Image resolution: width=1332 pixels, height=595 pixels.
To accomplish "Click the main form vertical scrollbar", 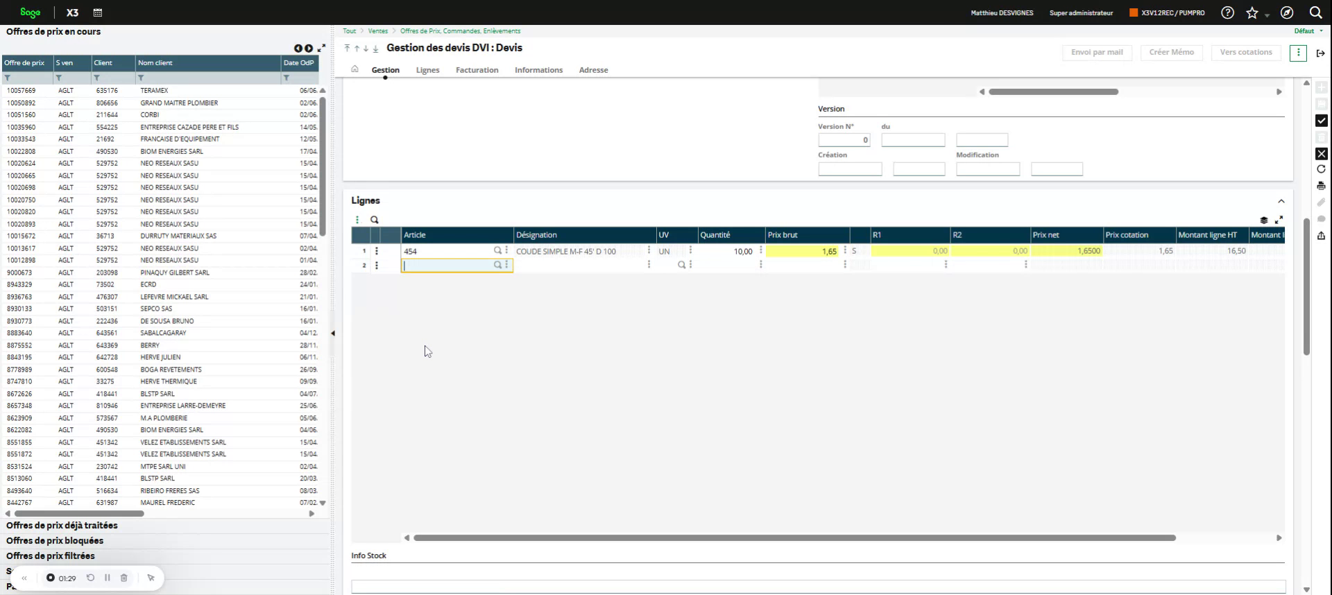I will [x=1306, y=287].
